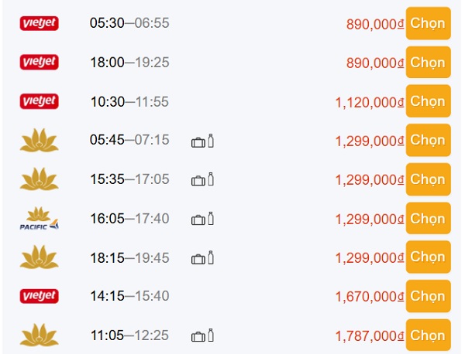Viewport: 465px width, 354px height.
Task: Click the Vietjet logo for the 10:30 flight
Action: click(x=39, y=101)
